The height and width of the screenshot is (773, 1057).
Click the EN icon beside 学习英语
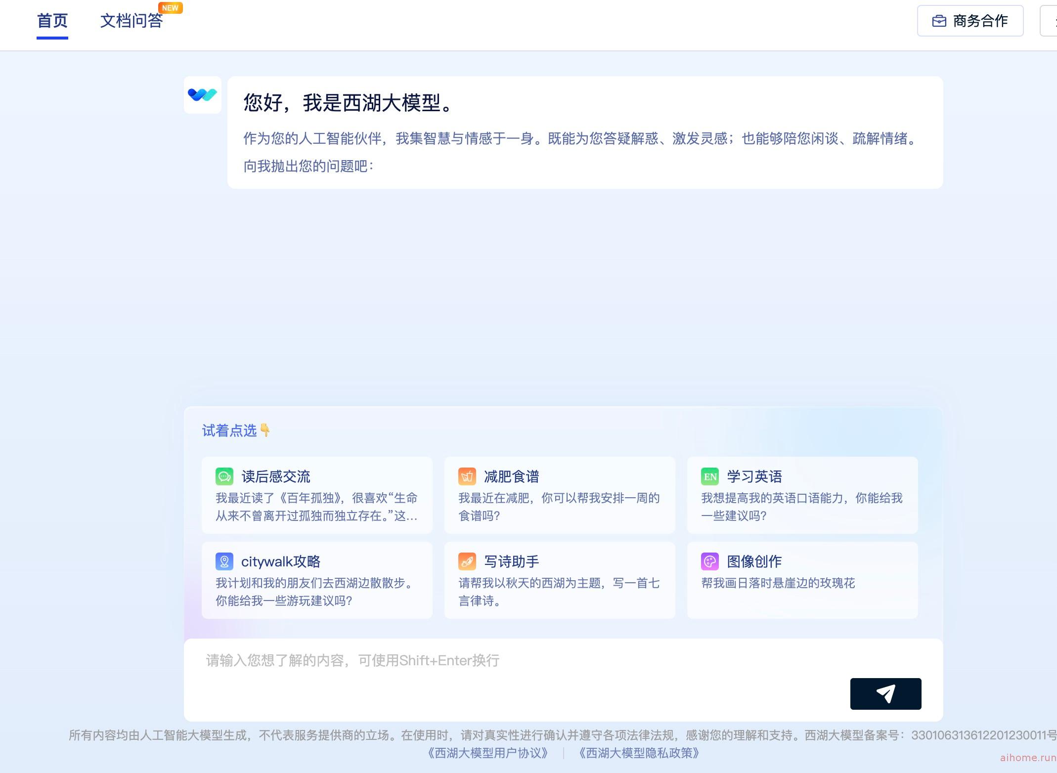(x=710, y=476)
